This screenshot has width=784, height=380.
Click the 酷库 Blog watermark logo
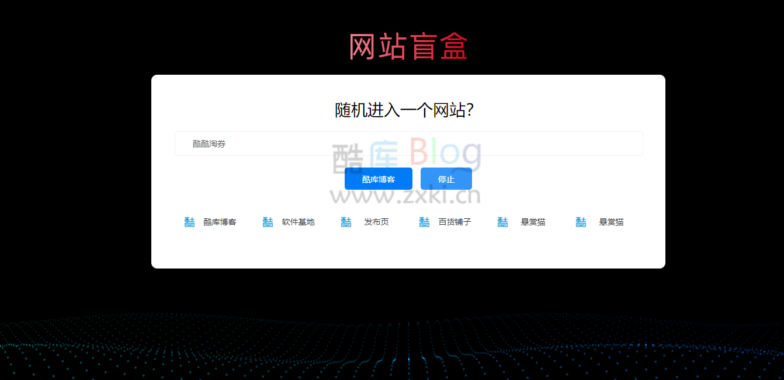[408, 155]
